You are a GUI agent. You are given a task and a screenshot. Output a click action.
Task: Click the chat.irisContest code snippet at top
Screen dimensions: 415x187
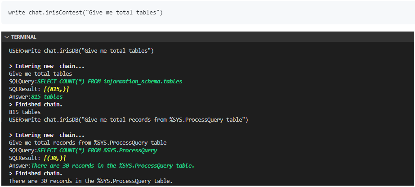[85, 12]
